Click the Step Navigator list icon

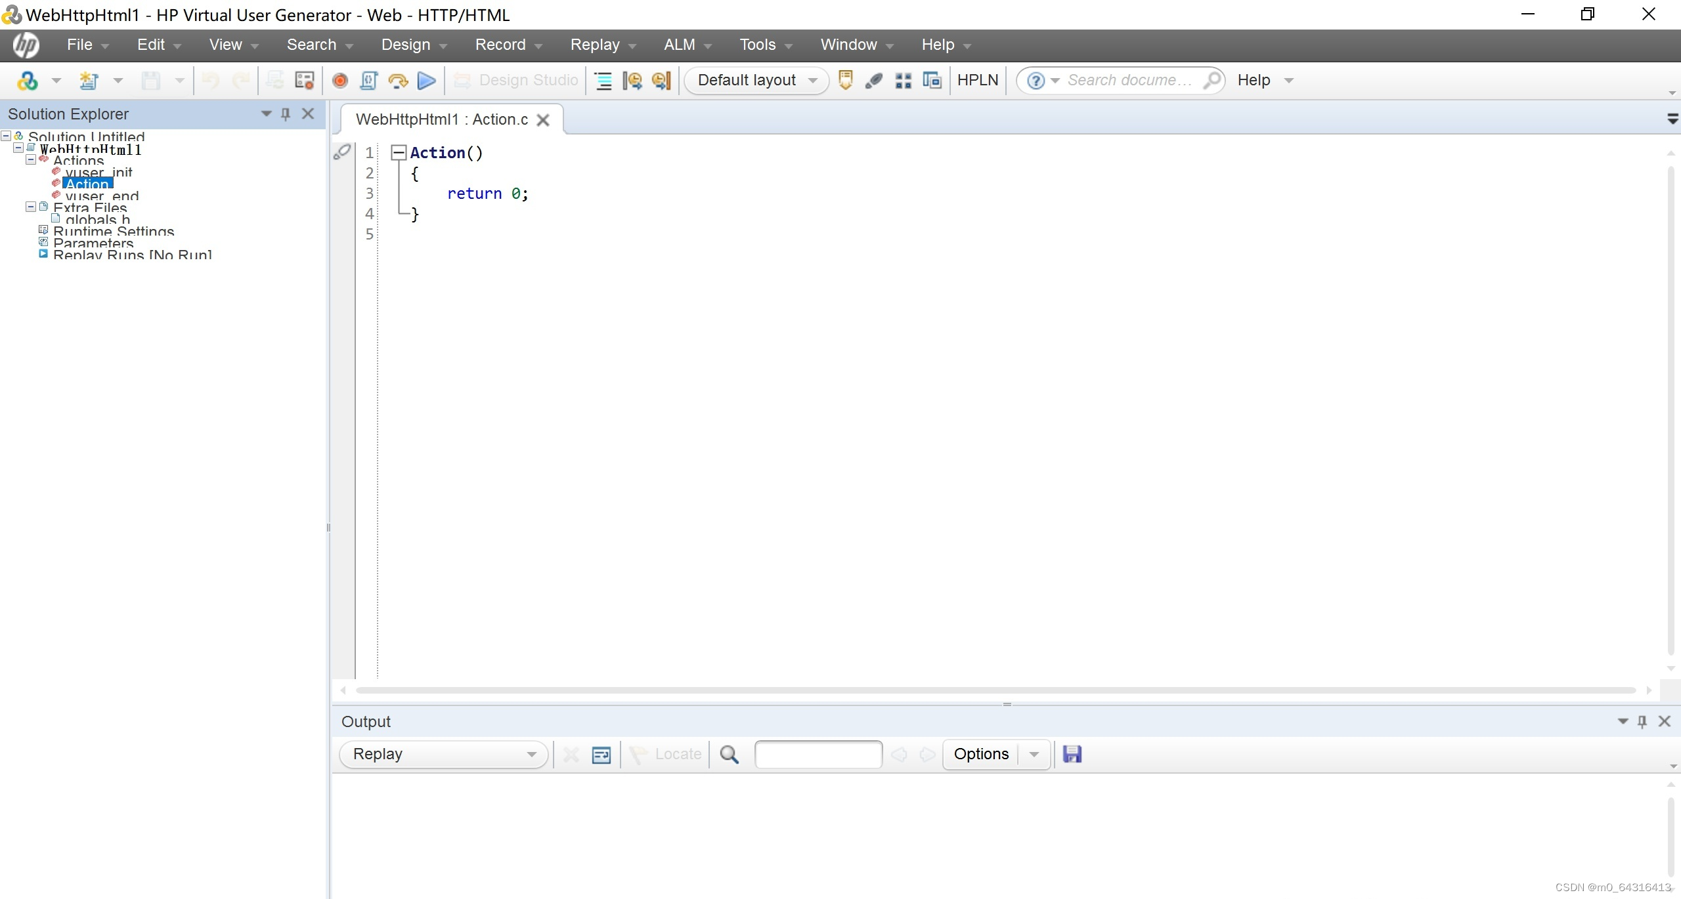pos(603,80)
